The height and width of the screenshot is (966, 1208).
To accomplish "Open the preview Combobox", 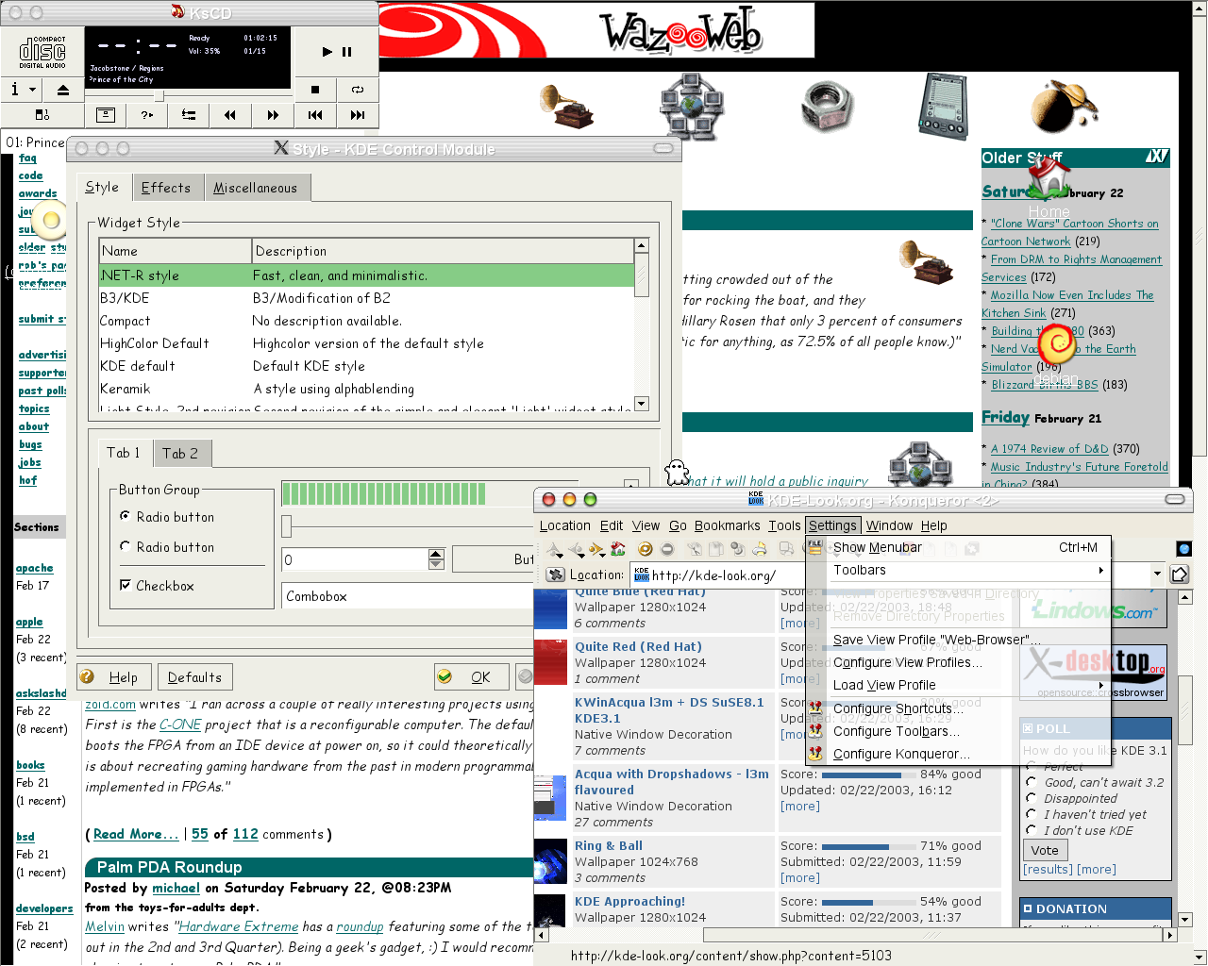I will click(409, 596).
